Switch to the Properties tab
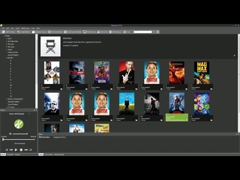This screenshot has height=180, width=240. (x=10, y=154)
